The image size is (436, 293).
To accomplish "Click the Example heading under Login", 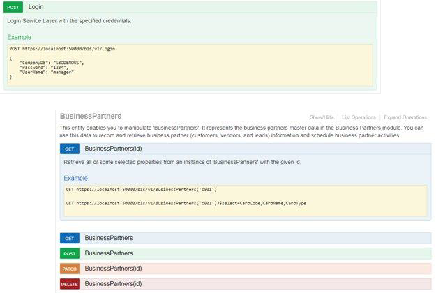I will click(x=19, y=37).
